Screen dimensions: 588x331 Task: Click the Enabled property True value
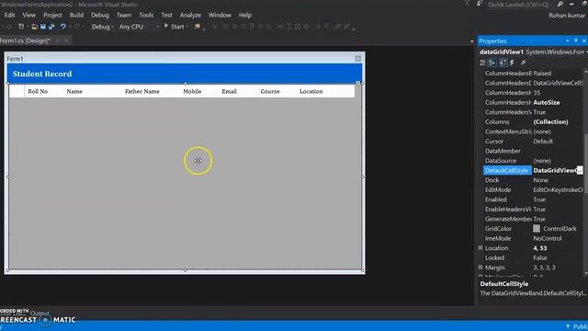click(539, 200)
